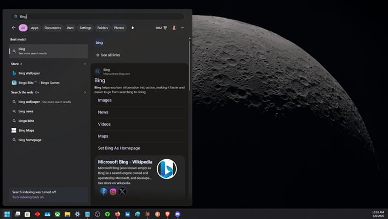Open the user profile avatar
Image resolution: width=388 pixels, height=219 pixels.
click(x=174, y=28)
